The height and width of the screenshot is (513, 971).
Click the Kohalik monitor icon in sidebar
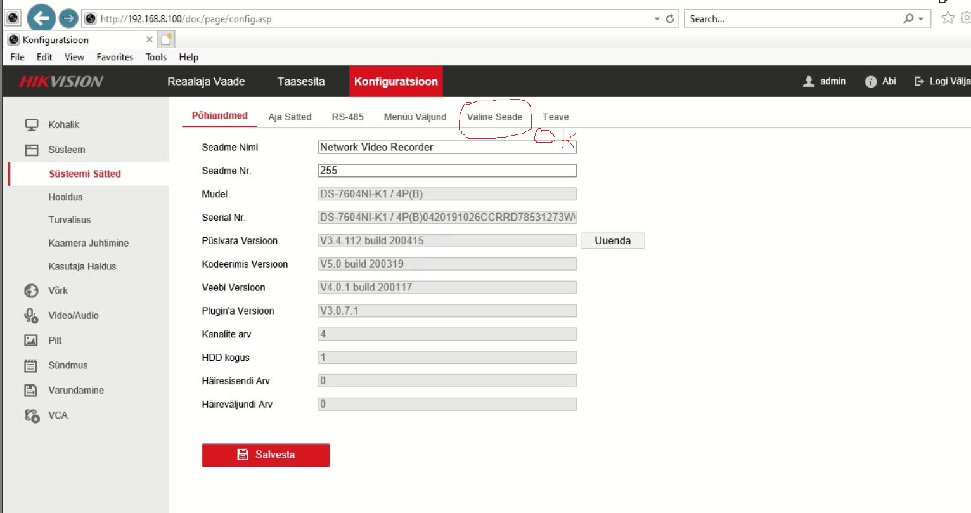click(x=31, y=125)
